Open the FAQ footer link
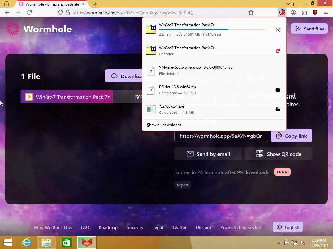Screen dimensions: 333x249 (x=85, y=227)
